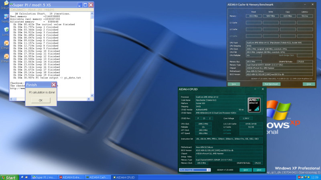This screenshot has width=321, height=180.
Task: Click the CPU Clock value in CPUID window
Action: pos(203,124)
